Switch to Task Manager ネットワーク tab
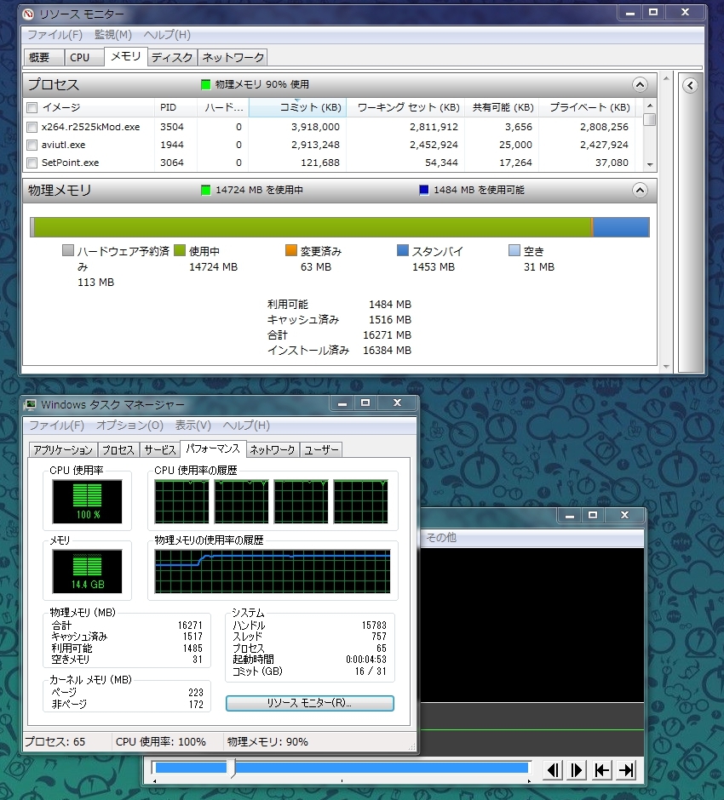The width and height of the screenshot is (724, 800). (x=273, y=449)
